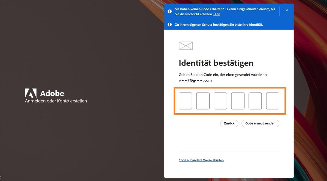Click the second verification code box

(203, 101)
